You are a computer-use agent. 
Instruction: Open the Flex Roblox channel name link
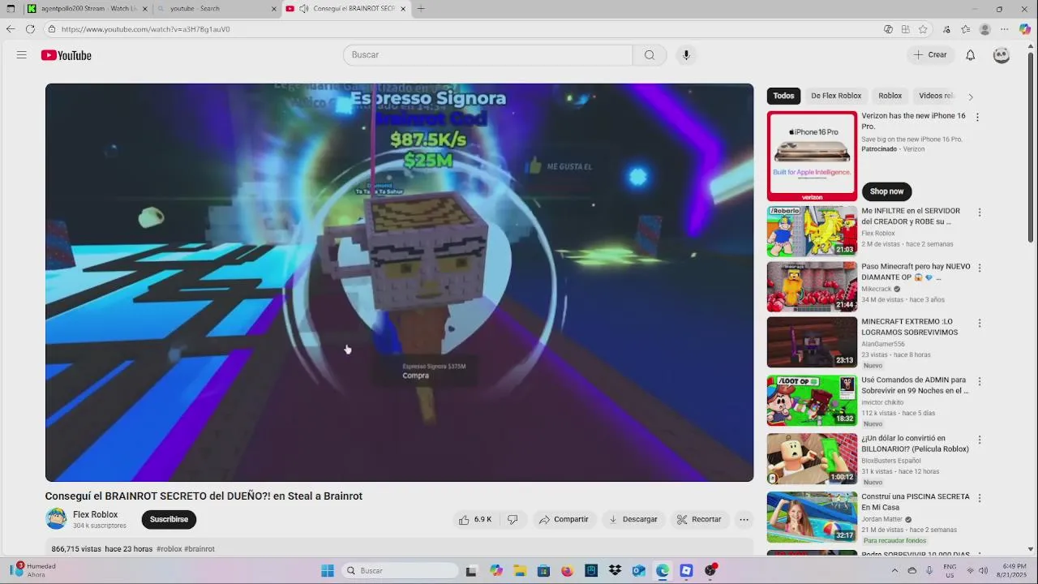(96, 514)
